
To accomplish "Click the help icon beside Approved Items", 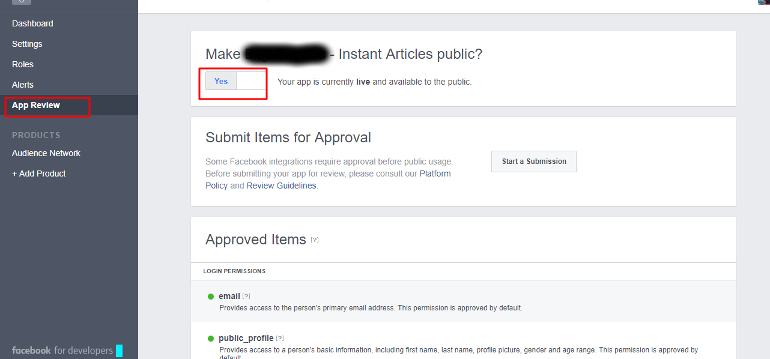I will tap(315, 240).
